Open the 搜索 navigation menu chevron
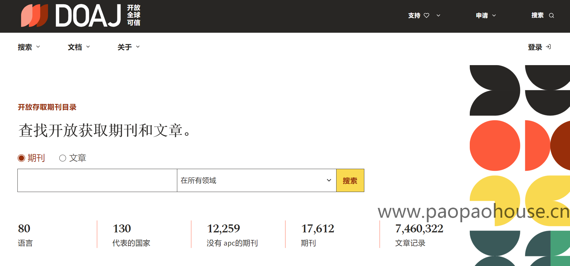 tap(38, 47)
